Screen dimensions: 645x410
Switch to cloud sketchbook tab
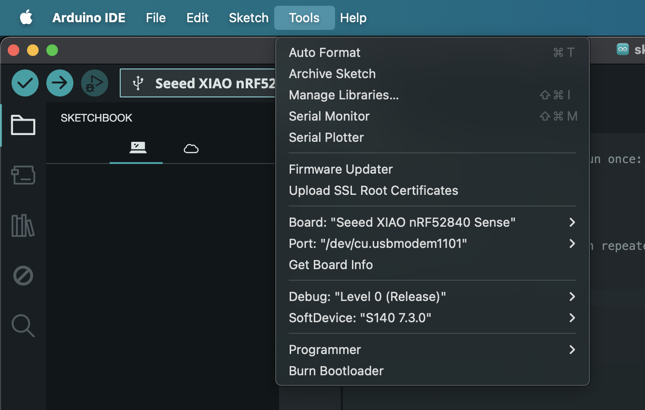click(191, 148)
